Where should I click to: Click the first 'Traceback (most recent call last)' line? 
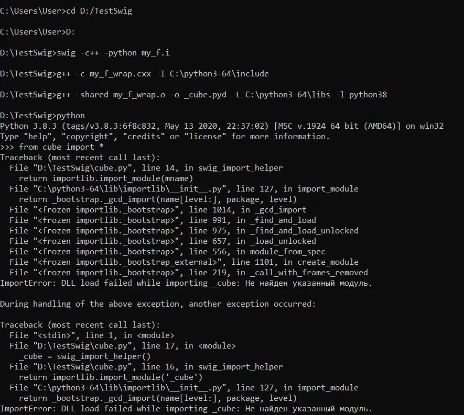pyautogui.click(x=80, y=158)
